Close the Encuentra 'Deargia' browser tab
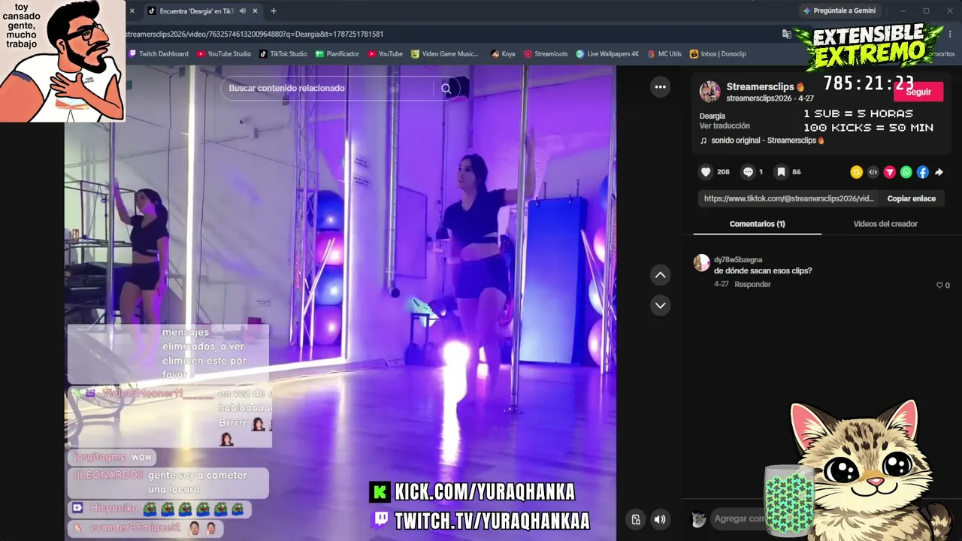962x541 pixels. [x=255, y=11]
